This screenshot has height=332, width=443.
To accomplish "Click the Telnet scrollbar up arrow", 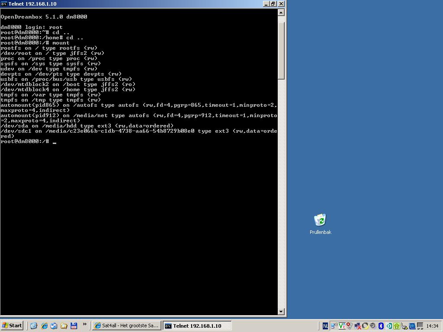I will 281,12.
